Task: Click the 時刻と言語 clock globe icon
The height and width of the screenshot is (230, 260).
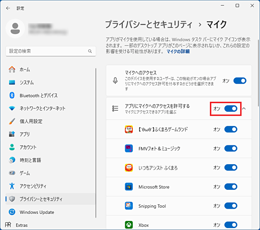Action: (12, 160)
